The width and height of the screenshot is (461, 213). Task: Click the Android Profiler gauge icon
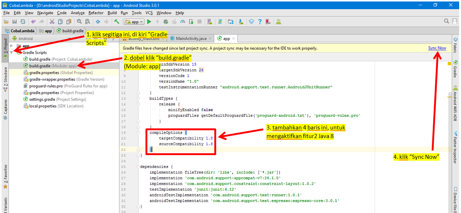[x=183, y=22]
